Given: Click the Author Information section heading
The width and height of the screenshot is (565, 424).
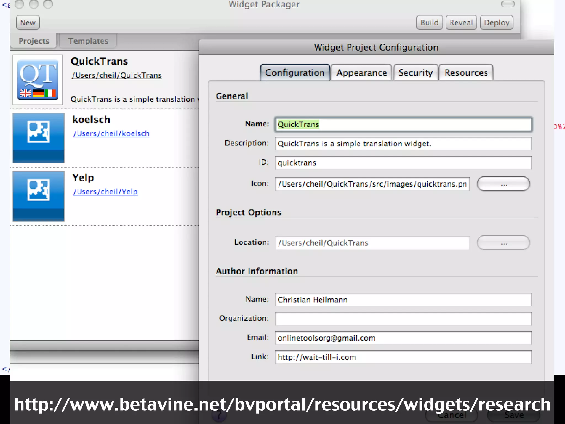Looking at the screenshot, I should [257, 271].
